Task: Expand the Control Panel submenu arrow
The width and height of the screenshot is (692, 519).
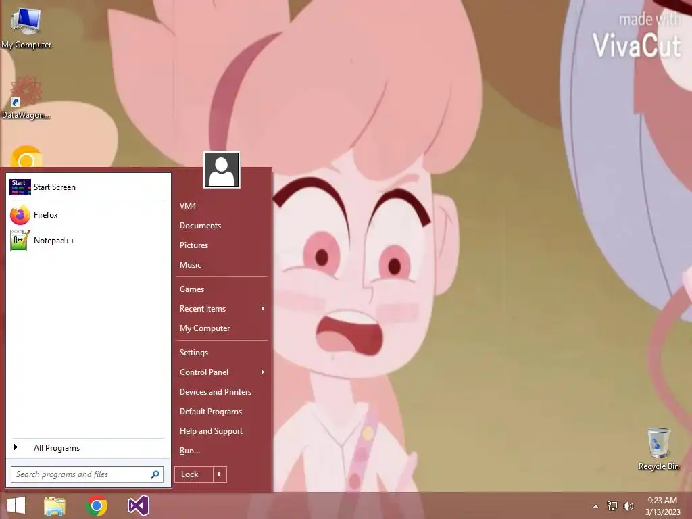Action: (263, 372)
